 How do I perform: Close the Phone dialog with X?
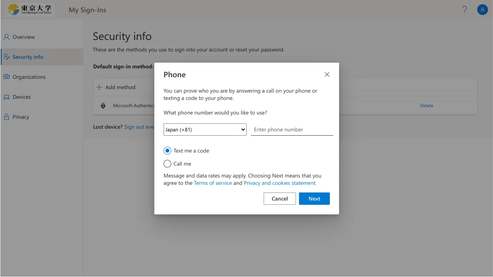[x=327, y=75]
